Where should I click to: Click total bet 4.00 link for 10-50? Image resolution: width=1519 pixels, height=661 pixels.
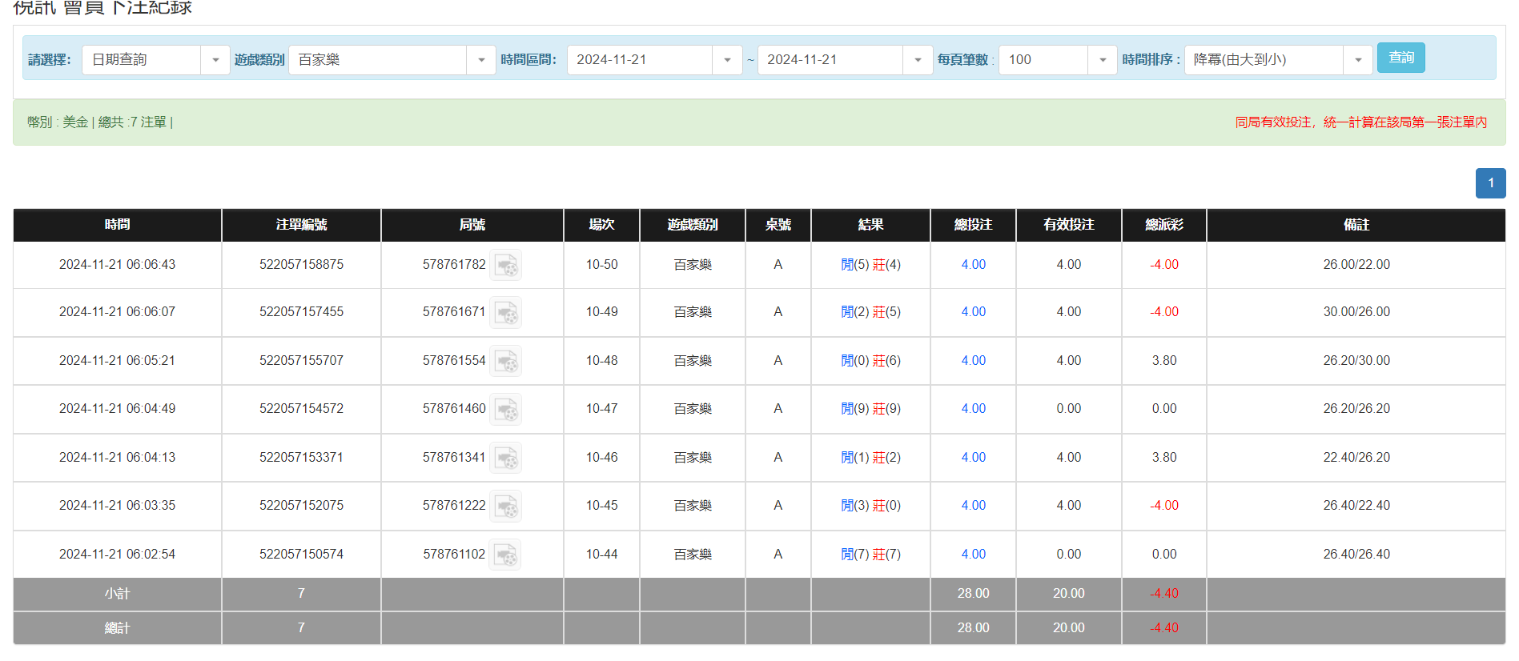click(x=973, y=265)
